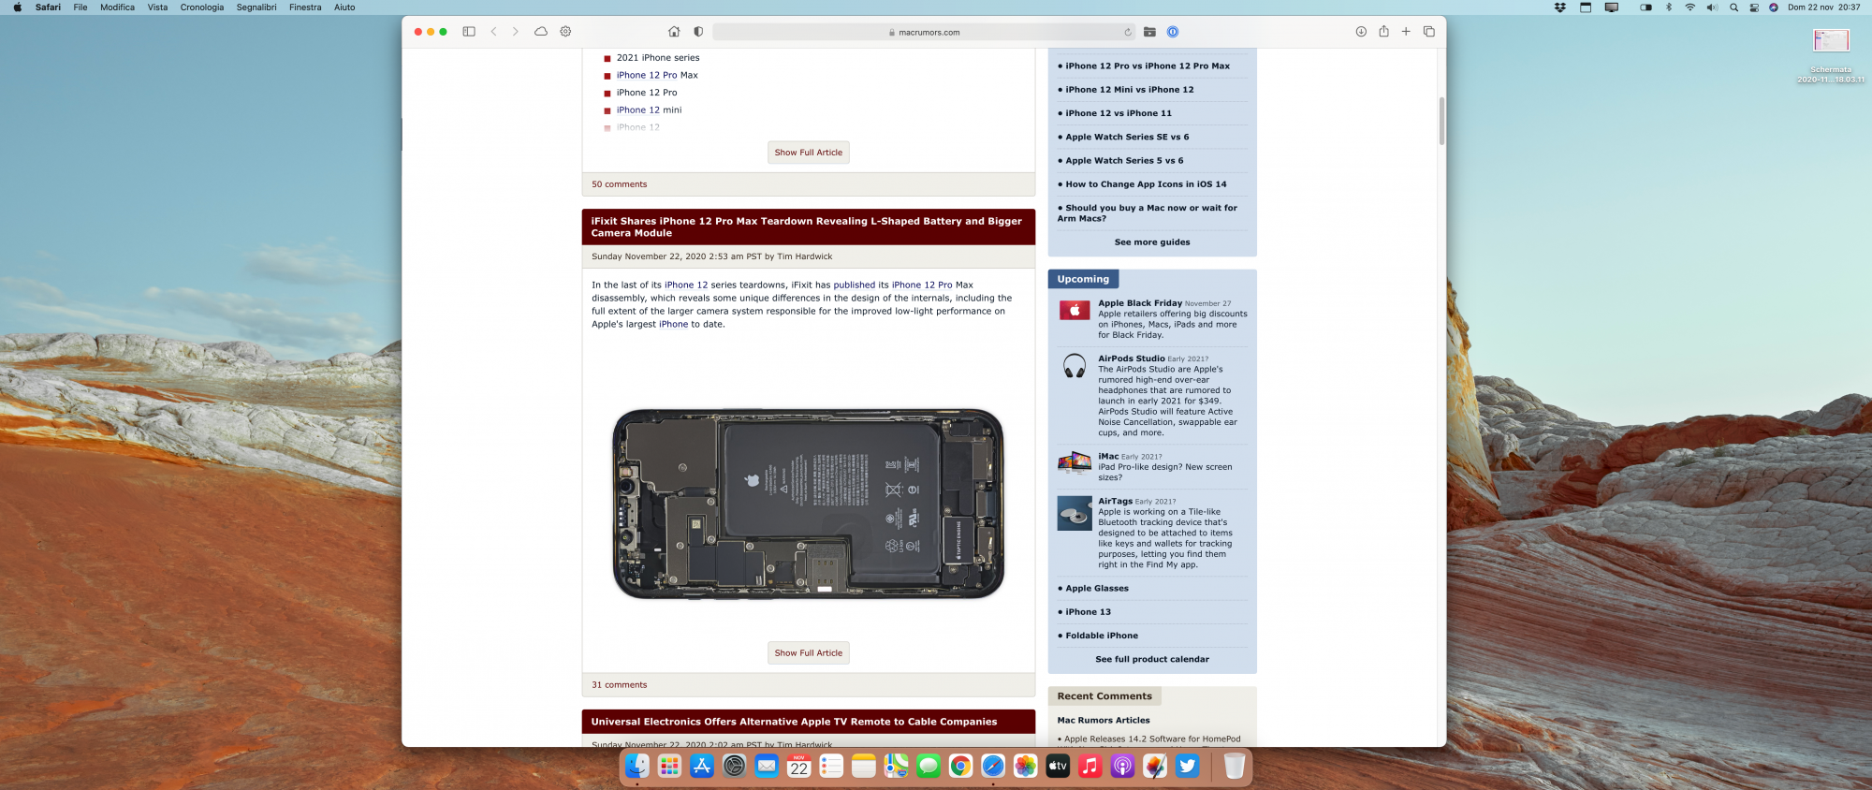Open iCloud Tabs cloud icon
The width and height of the screenshot is (1872, 790).
point(541,32)
